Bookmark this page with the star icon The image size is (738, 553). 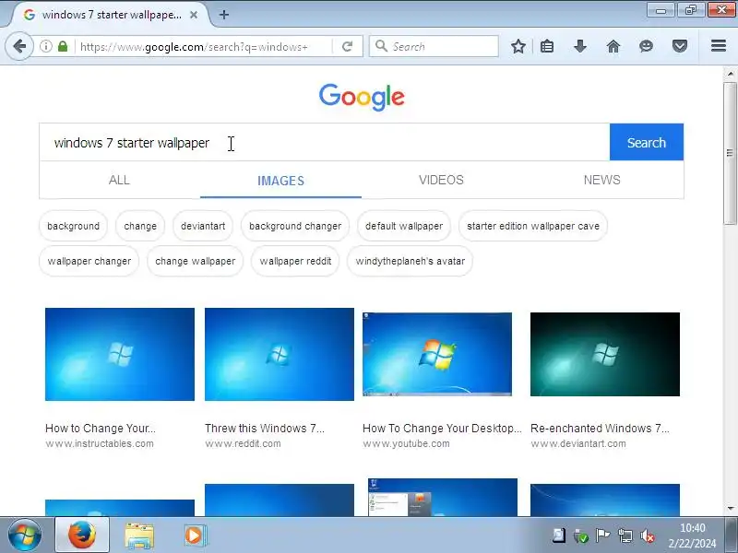(518, 46)
